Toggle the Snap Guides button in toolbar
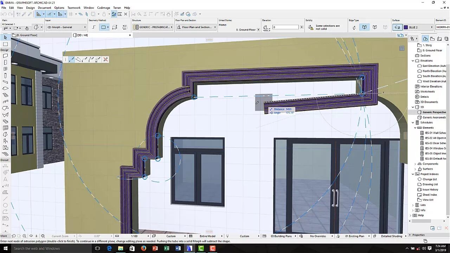Image resolution: width=450 pixels, height=253 pixels. point(49,14)
